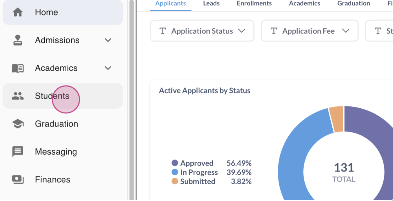The image size is (393, 201).
Task: Click the purple Approved legend dot
Action: [175, 163]
